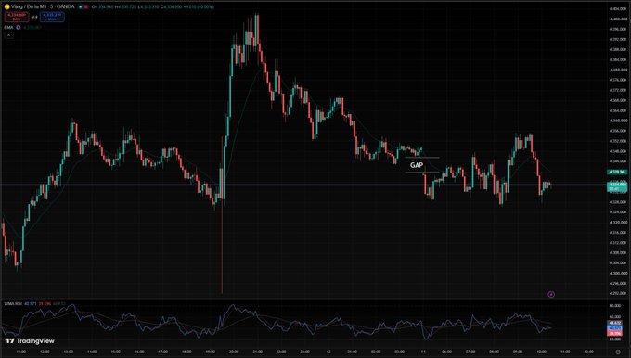Click the 4,300.000 price axis label
631x358 pixels.
point(618,273)
